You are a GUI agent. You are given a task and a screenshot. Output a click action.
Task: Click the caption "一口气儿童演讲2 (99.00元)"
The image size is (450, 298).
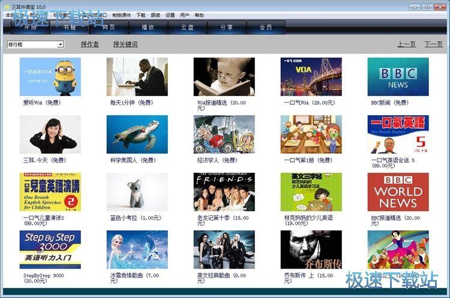point(44,221)
